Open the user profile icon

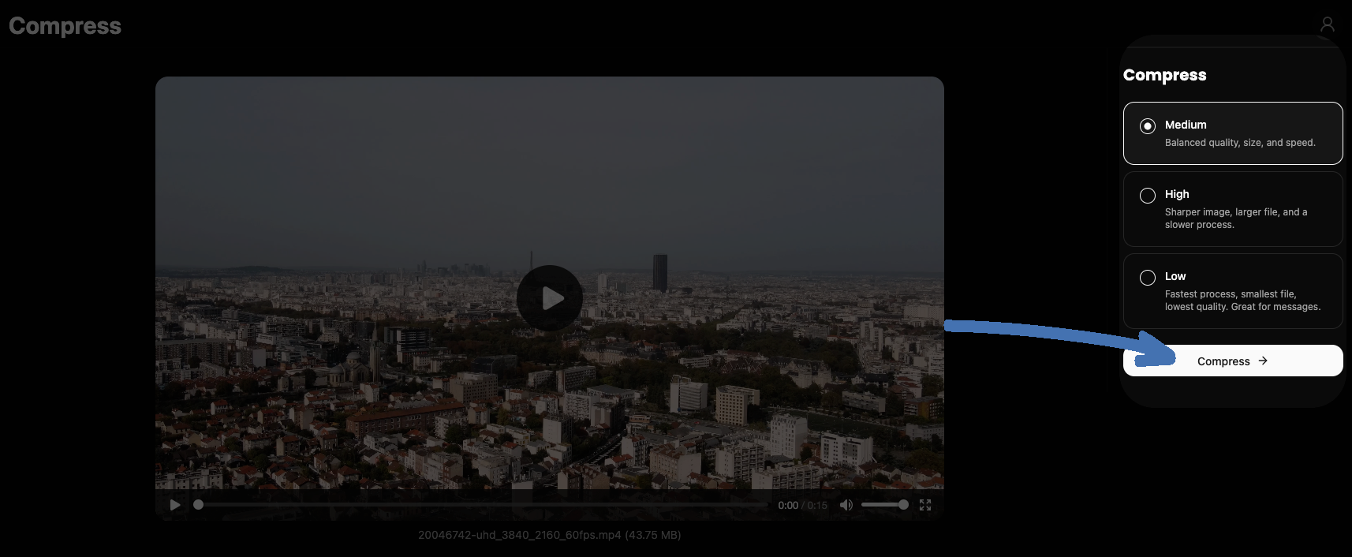coord(1328,25)
